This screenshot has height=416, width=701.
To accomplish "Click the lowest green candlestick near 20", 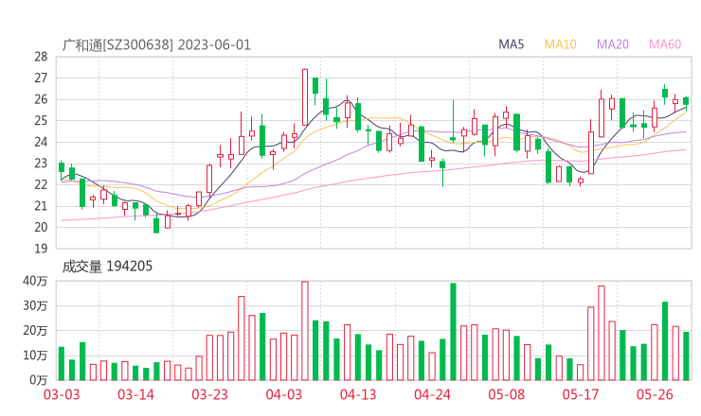I will [156, 225].
